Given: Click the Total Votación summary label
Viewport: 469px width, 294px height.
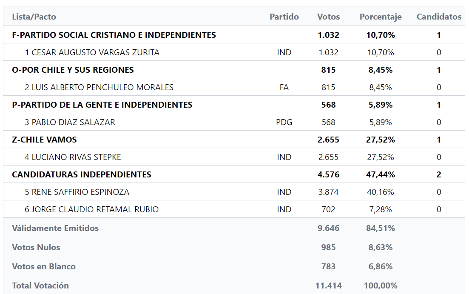Looking at the screenshot, I should [40, 285].
